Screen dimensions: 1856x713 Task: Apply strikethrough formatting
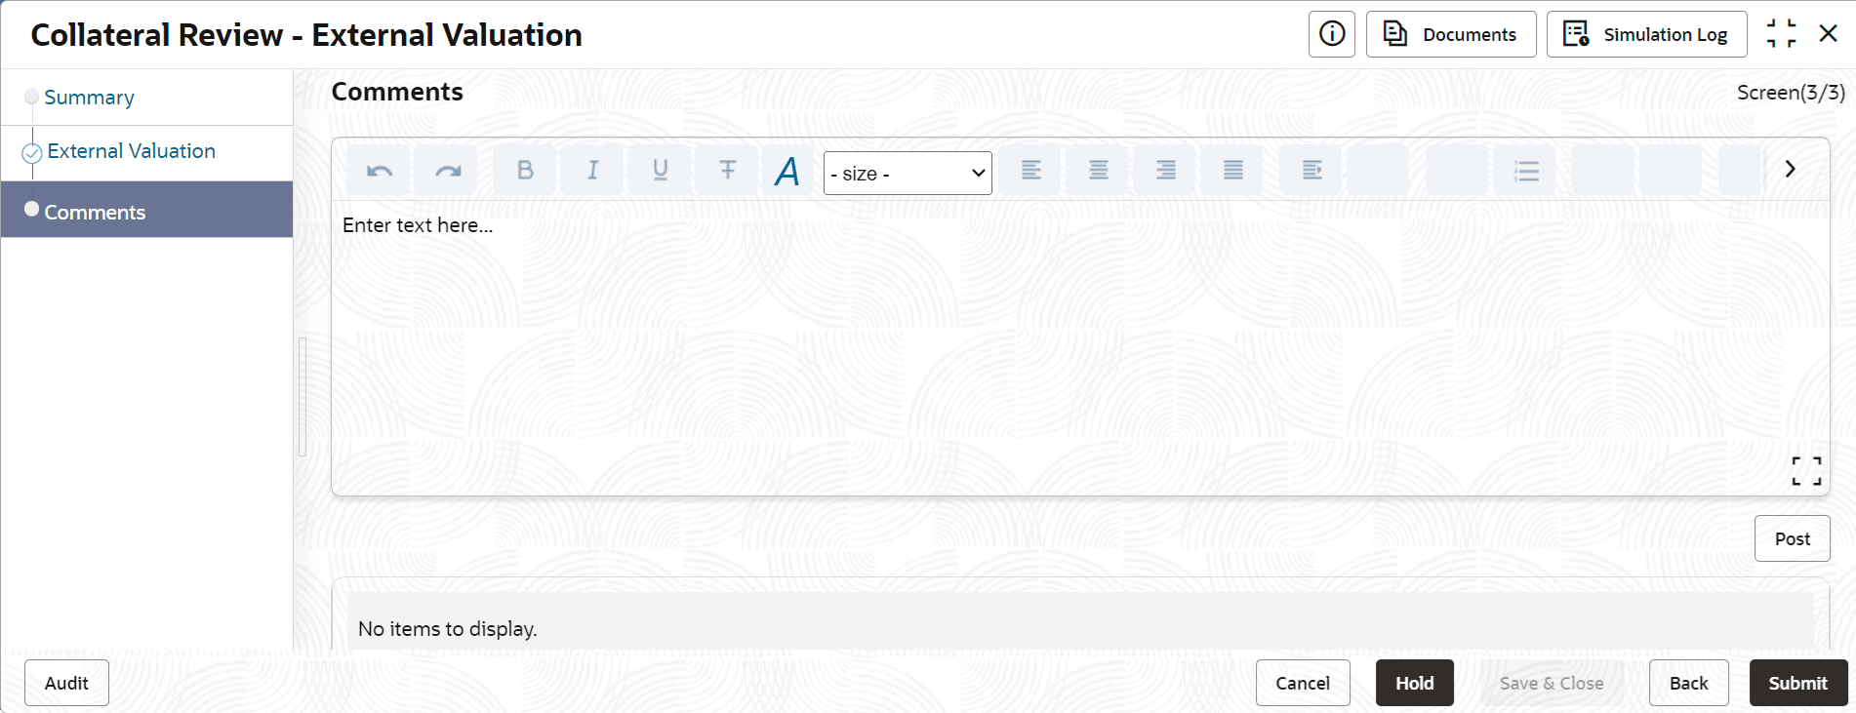(727, 171)
